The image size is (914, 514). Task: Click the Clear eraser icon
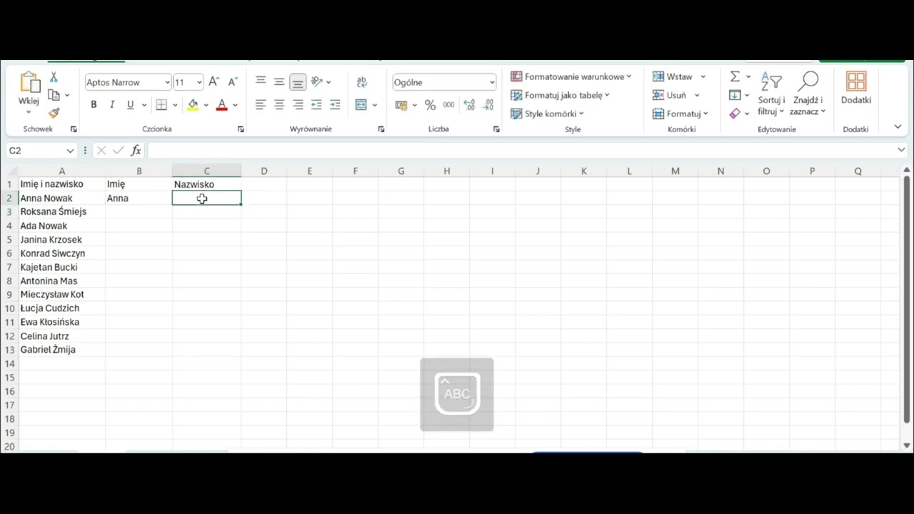click(x=735, y=114)
